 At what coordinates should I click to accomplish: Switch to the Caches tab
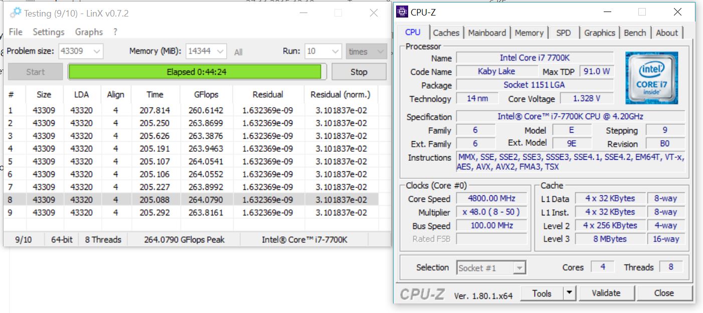[446, 33]
